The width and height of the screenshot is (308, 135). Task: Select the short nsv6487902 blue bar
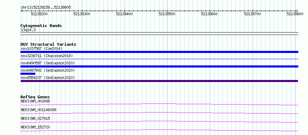[x=28, y=74]
